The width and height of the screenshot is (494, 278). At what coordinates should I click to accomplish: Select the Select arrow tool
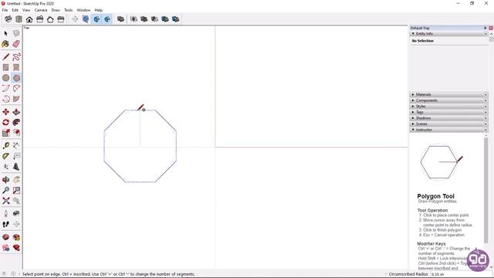pos(5,33)
